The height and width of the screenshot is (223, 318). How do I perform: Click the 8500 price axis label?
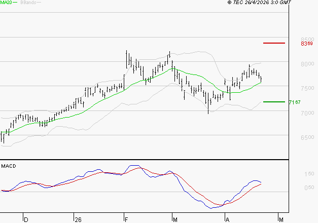click(307, 39)
